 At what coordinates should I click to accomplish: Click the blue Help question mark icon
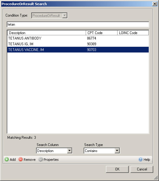click(x=141, y=159)
